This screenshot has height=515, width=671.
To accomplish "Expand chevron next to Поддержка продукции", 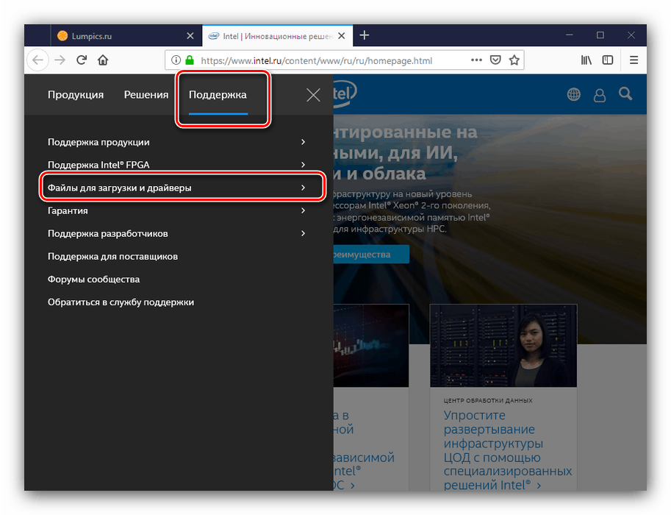I will point(303,142).
